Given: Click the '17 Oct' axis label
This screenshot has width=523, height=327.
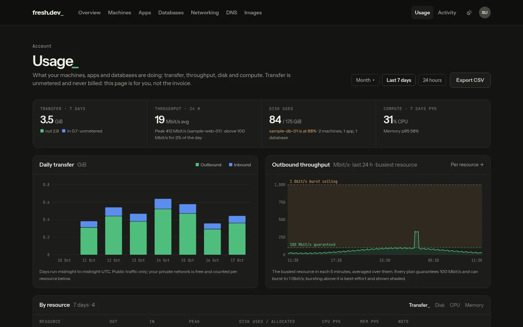Looking at the screenshot, I should tap(237, 260).
